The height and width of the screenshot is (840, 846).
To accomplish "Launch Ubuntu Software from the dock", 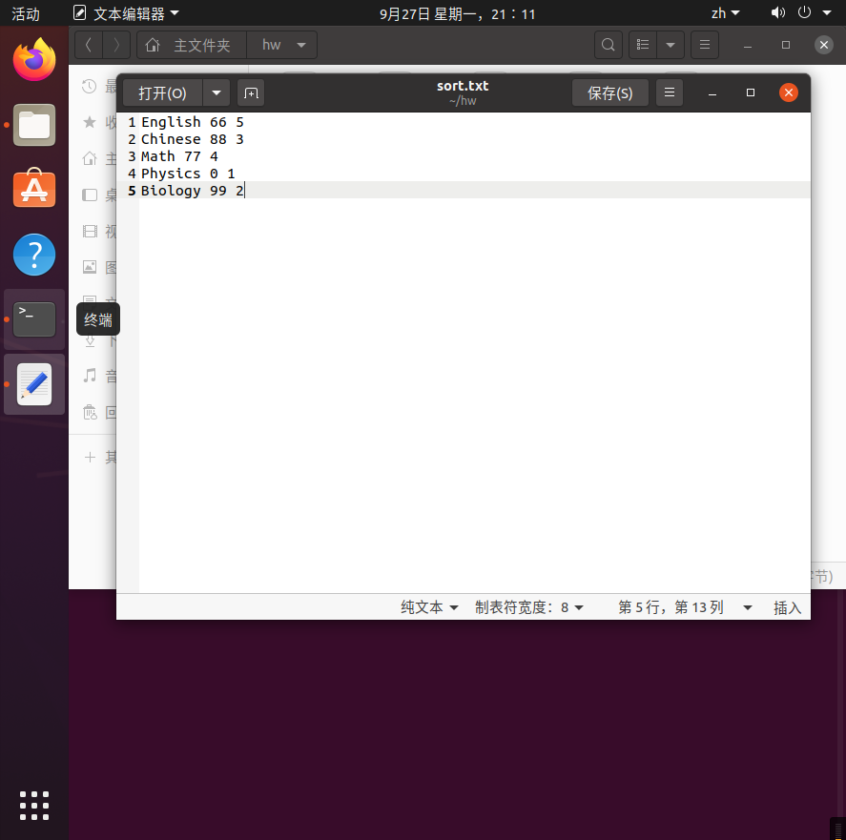I will pyautogui.click(x=34, y=189).
